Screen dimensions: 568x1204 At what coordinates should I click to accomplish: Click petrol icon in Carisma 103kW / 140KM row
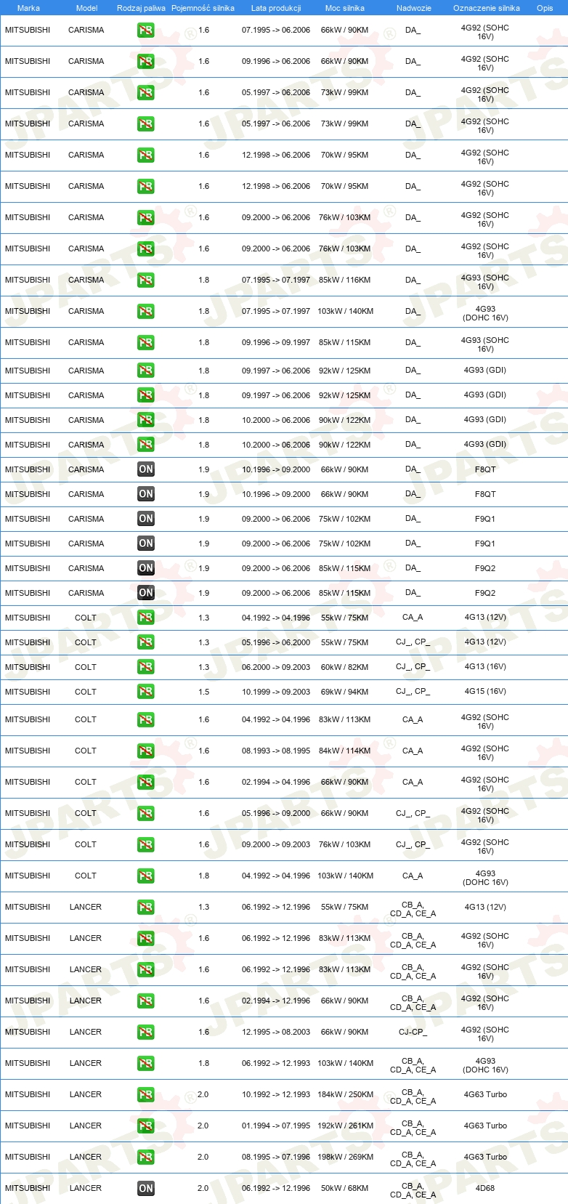(146, 312)
